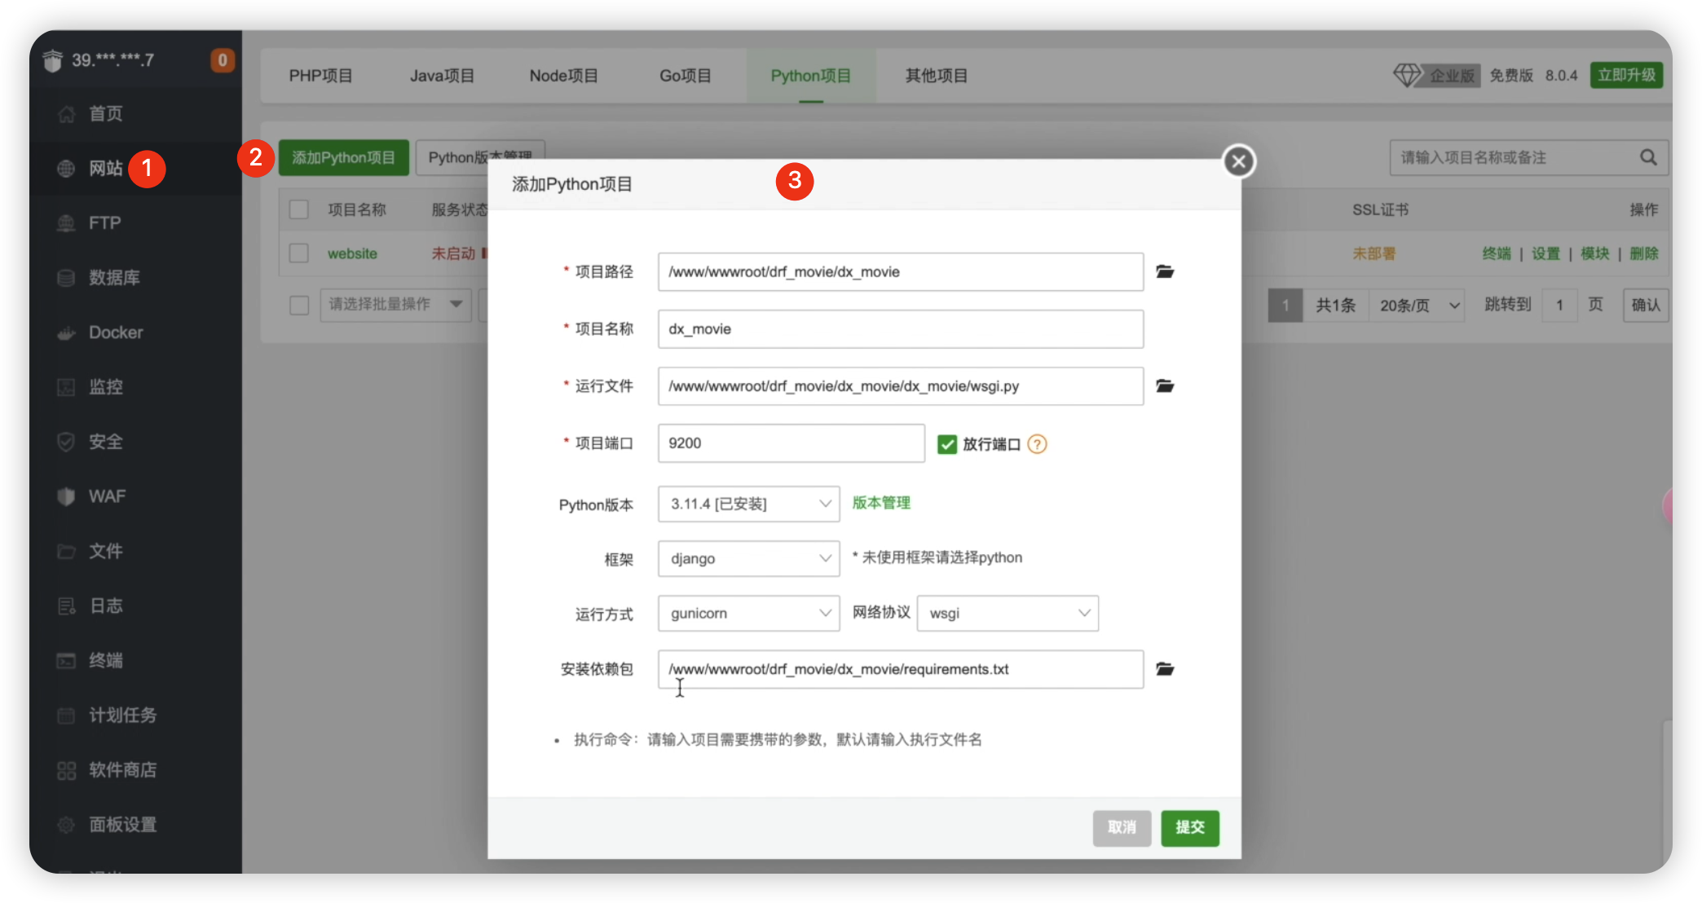Image resolution: width=1702 pixels, height=903 pixels.
Task: Click the gear icon beside 面板设置
Action: [67, 825]
